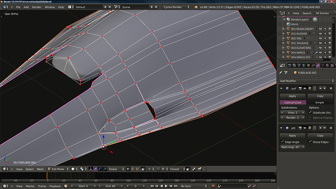The height and width of the screenshot is (189, 336).
Task: Toggle Optimal Display checkbox
Action: (310, 117)
